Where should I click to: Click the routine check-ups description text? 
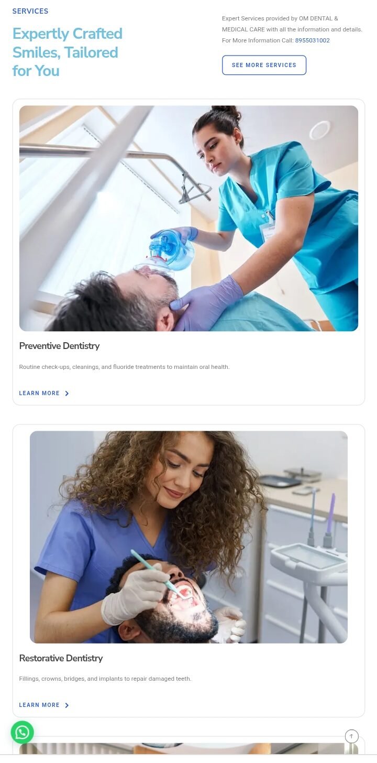click(x=124, y=367)
